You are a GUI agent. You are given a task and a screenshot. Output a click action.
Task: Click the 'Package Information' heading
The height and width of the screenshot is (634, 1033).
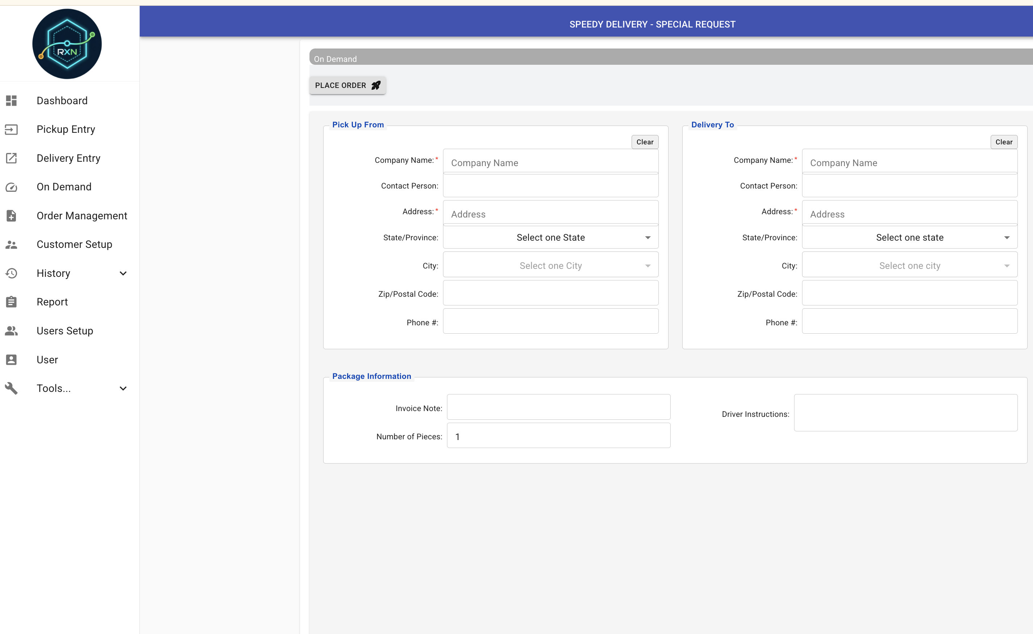(x=372, y=376)
